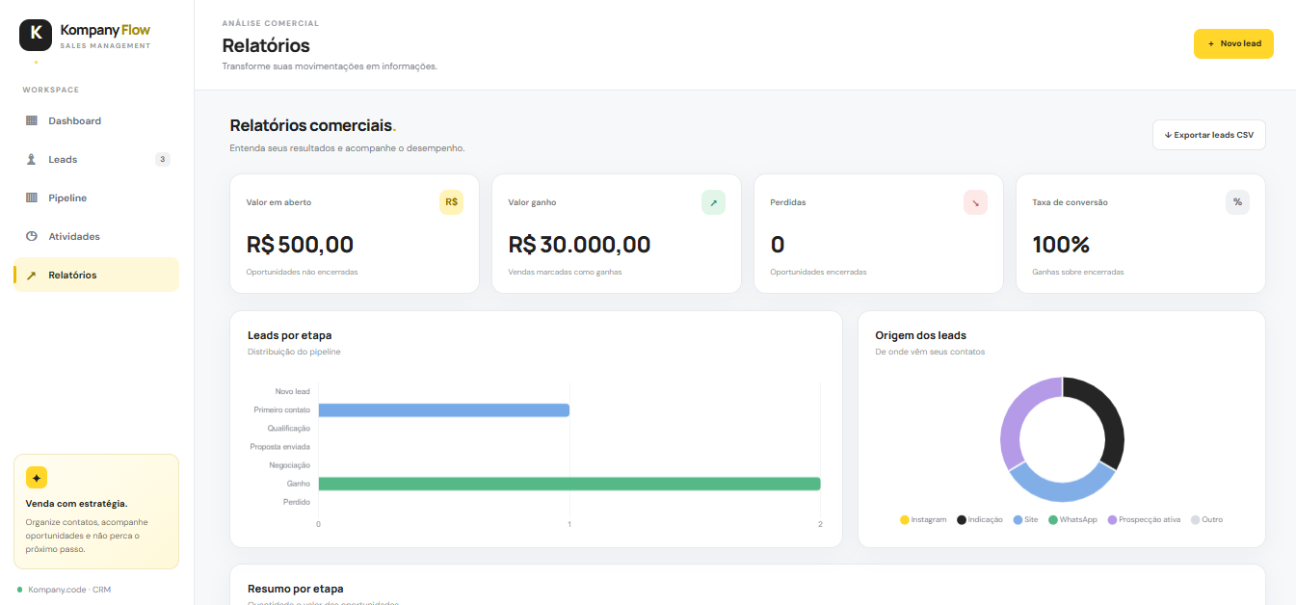The height and width of the screenshot is (605, 1296).
Task: Click the Relatórios arrow icon
Action: [31, 276]
